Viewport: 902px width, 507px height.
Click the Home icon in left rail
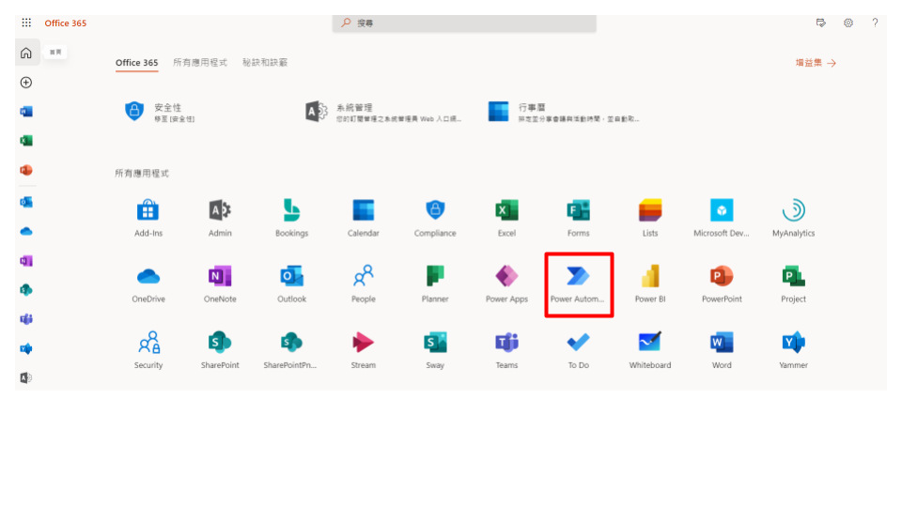pos(26,53)
